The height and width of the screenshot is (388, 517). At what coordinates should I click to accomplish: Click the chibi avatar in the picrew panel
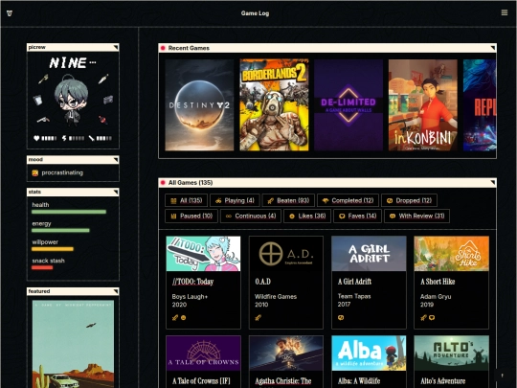pos(72,100)
